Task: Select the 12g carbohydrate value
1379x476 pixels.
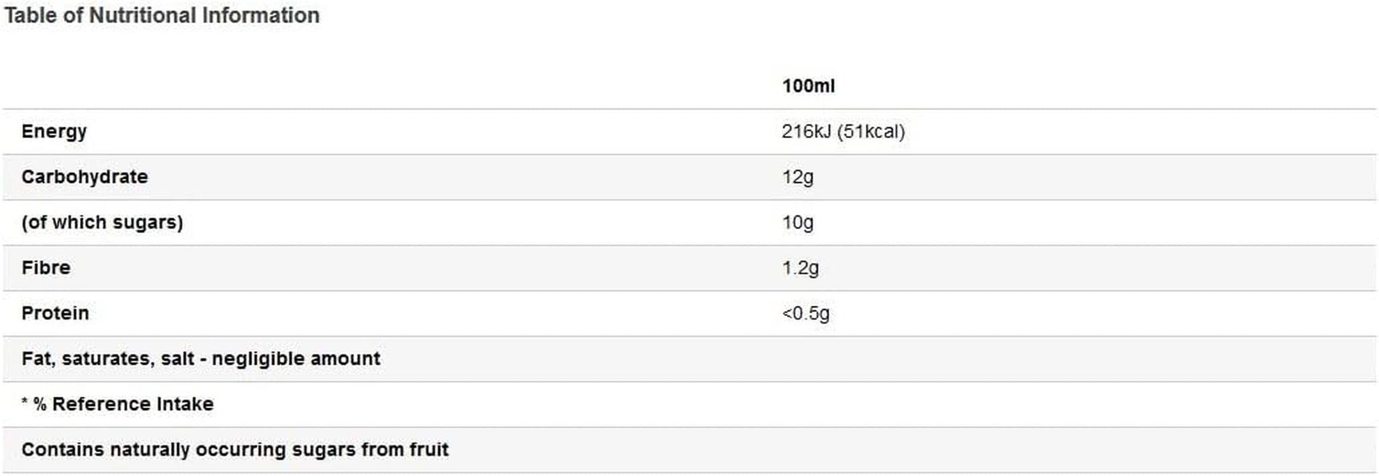Action: tap(797, 177)
